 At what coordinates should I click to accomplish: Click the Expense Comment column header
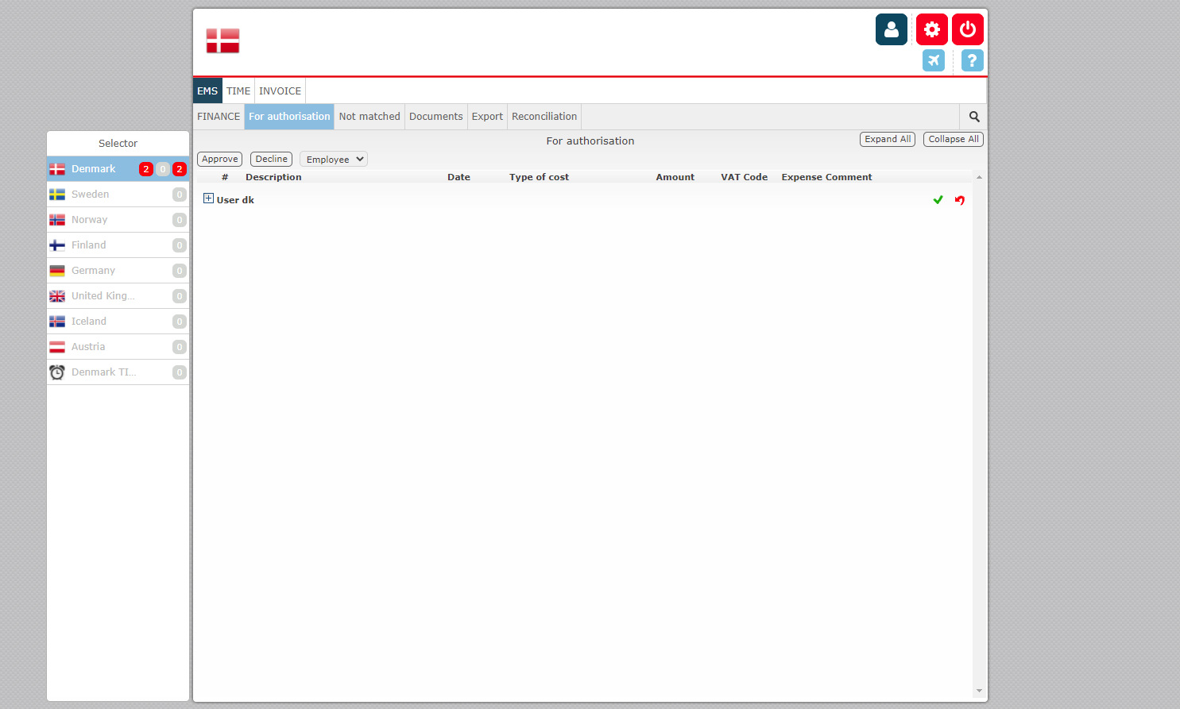[826, 177]
